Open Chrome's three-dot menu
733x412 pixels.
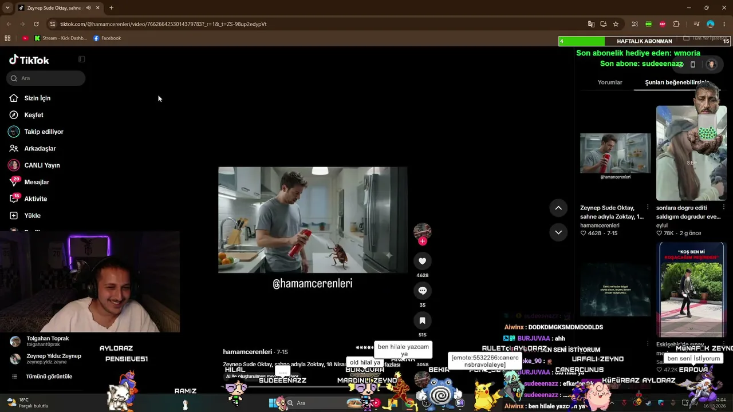click(x=724, y=24)
